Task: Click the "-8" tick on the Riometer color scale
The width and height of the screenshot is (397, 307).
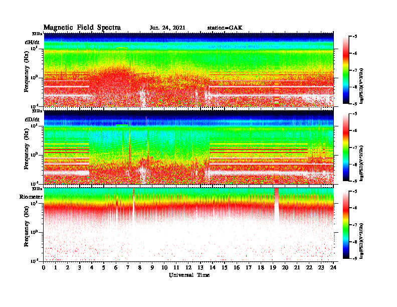Action: [355, 242]
